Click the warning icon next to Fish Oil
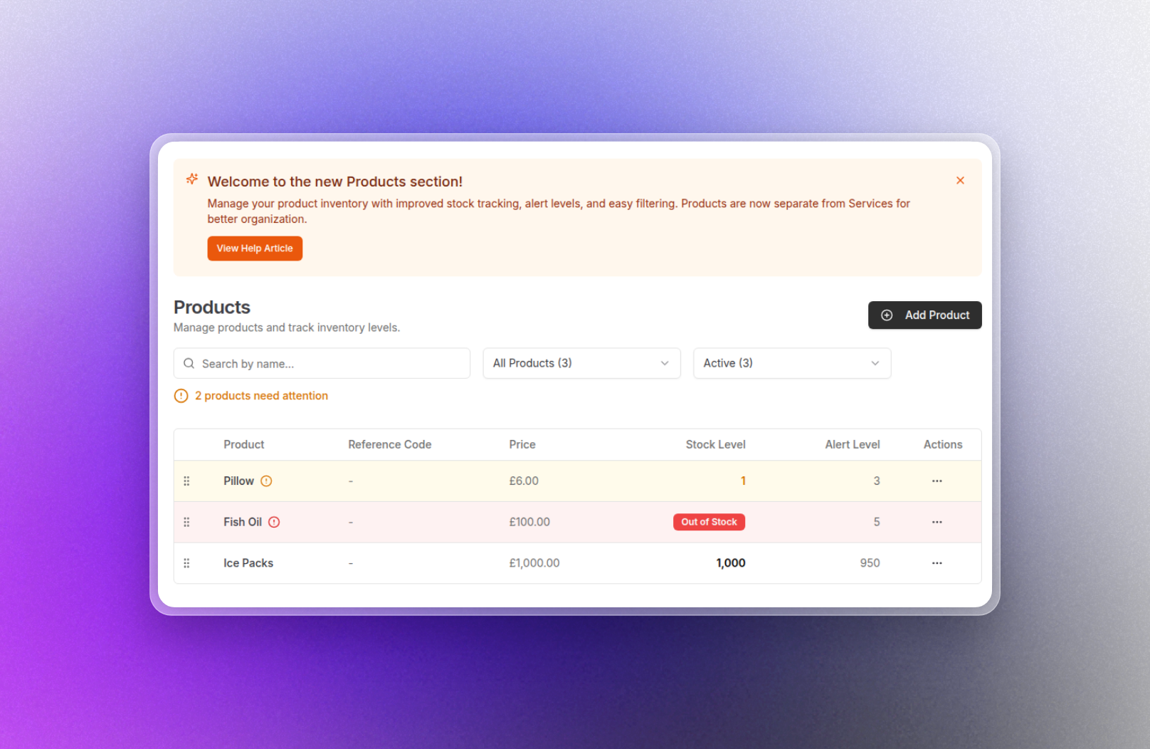 tap(275, 522)
